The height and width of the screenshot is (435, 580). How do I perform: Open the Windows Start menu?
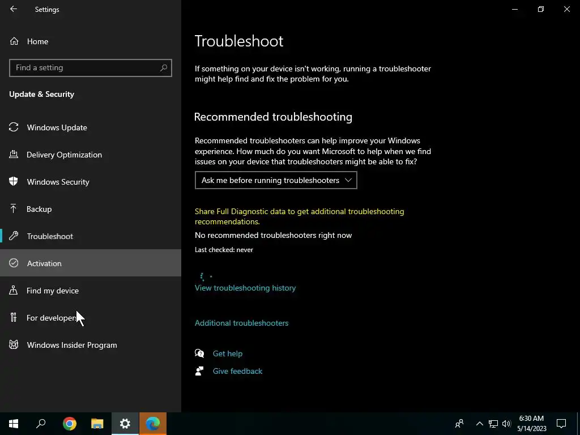coord(14,424)
